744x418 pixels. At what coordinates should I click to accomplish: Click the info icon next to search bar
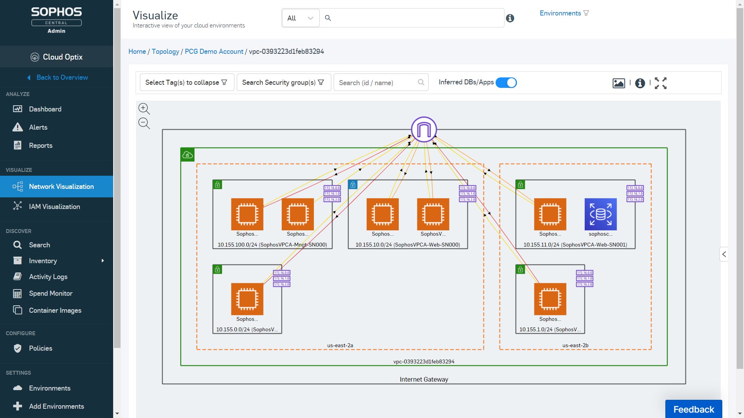click(x=510, y=18)
